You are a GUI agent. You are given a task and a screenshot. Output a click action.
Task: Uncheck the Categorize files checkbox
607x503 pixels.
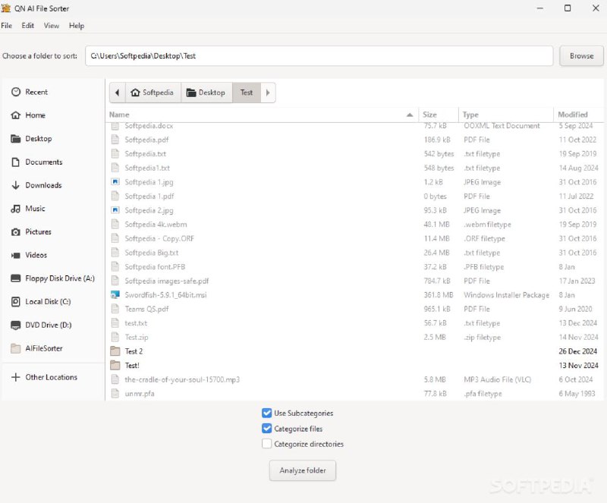point(267,428)
